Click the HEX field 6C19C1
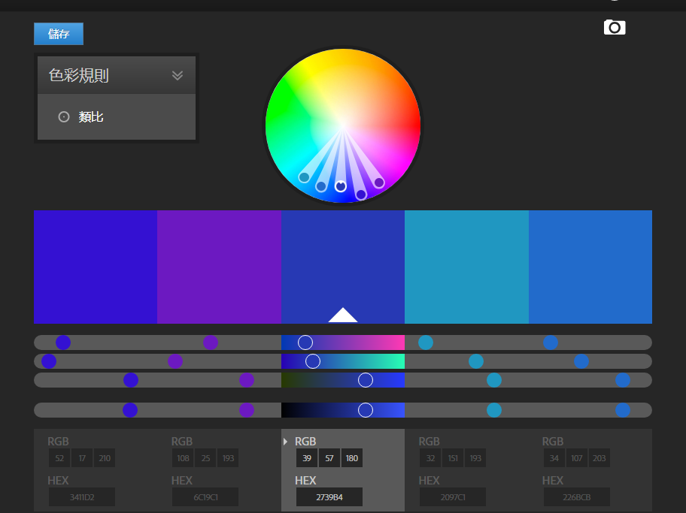 205,497
